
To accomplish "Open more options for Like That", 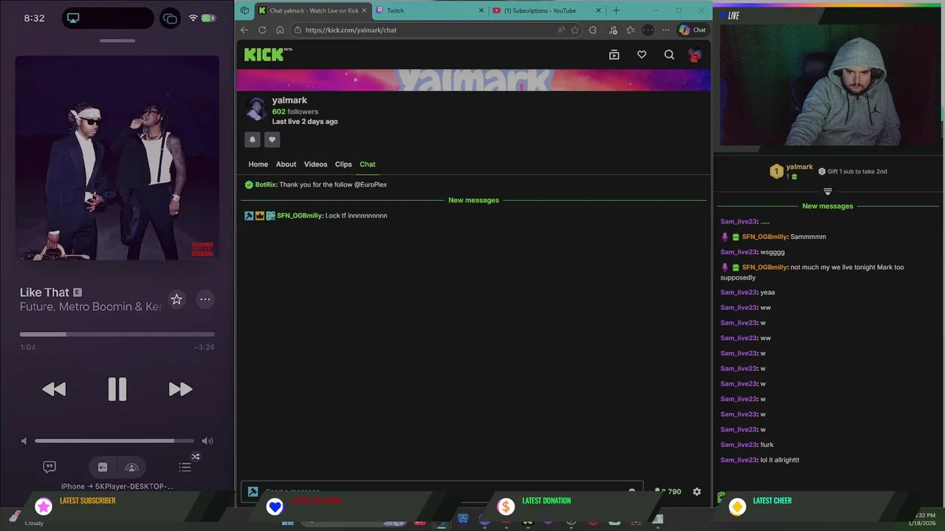I will (x=205, y=299).
